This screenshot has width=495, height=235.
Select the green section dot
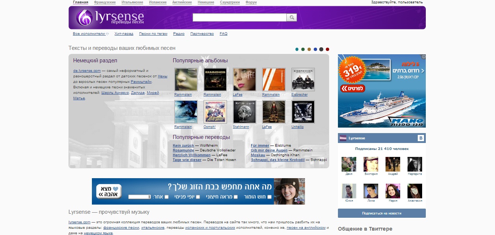tap(303, 49)
